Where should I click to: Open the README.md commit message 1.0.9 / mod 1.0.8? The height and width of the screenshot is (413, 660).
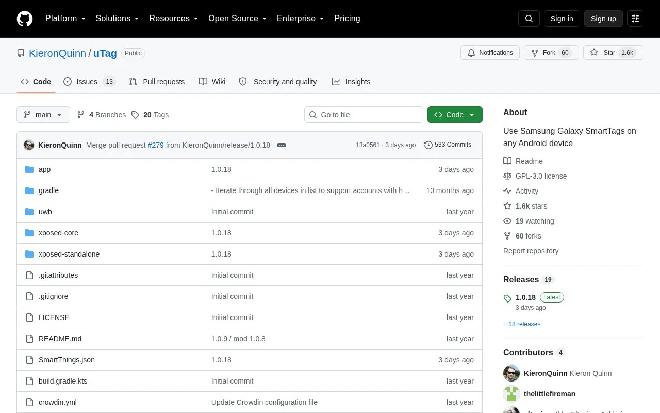click(238, 339)
